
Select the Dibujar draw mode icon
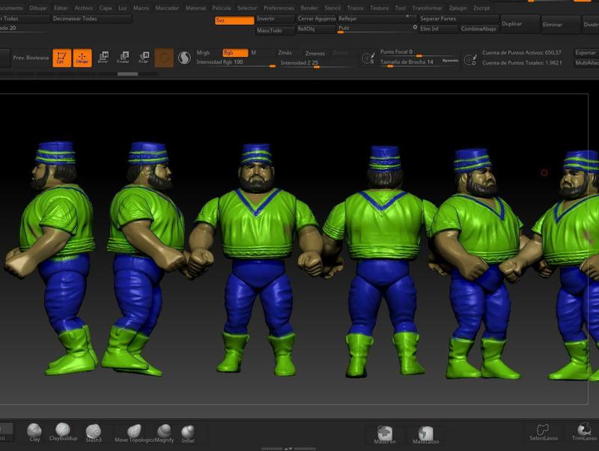coord(82,58)
